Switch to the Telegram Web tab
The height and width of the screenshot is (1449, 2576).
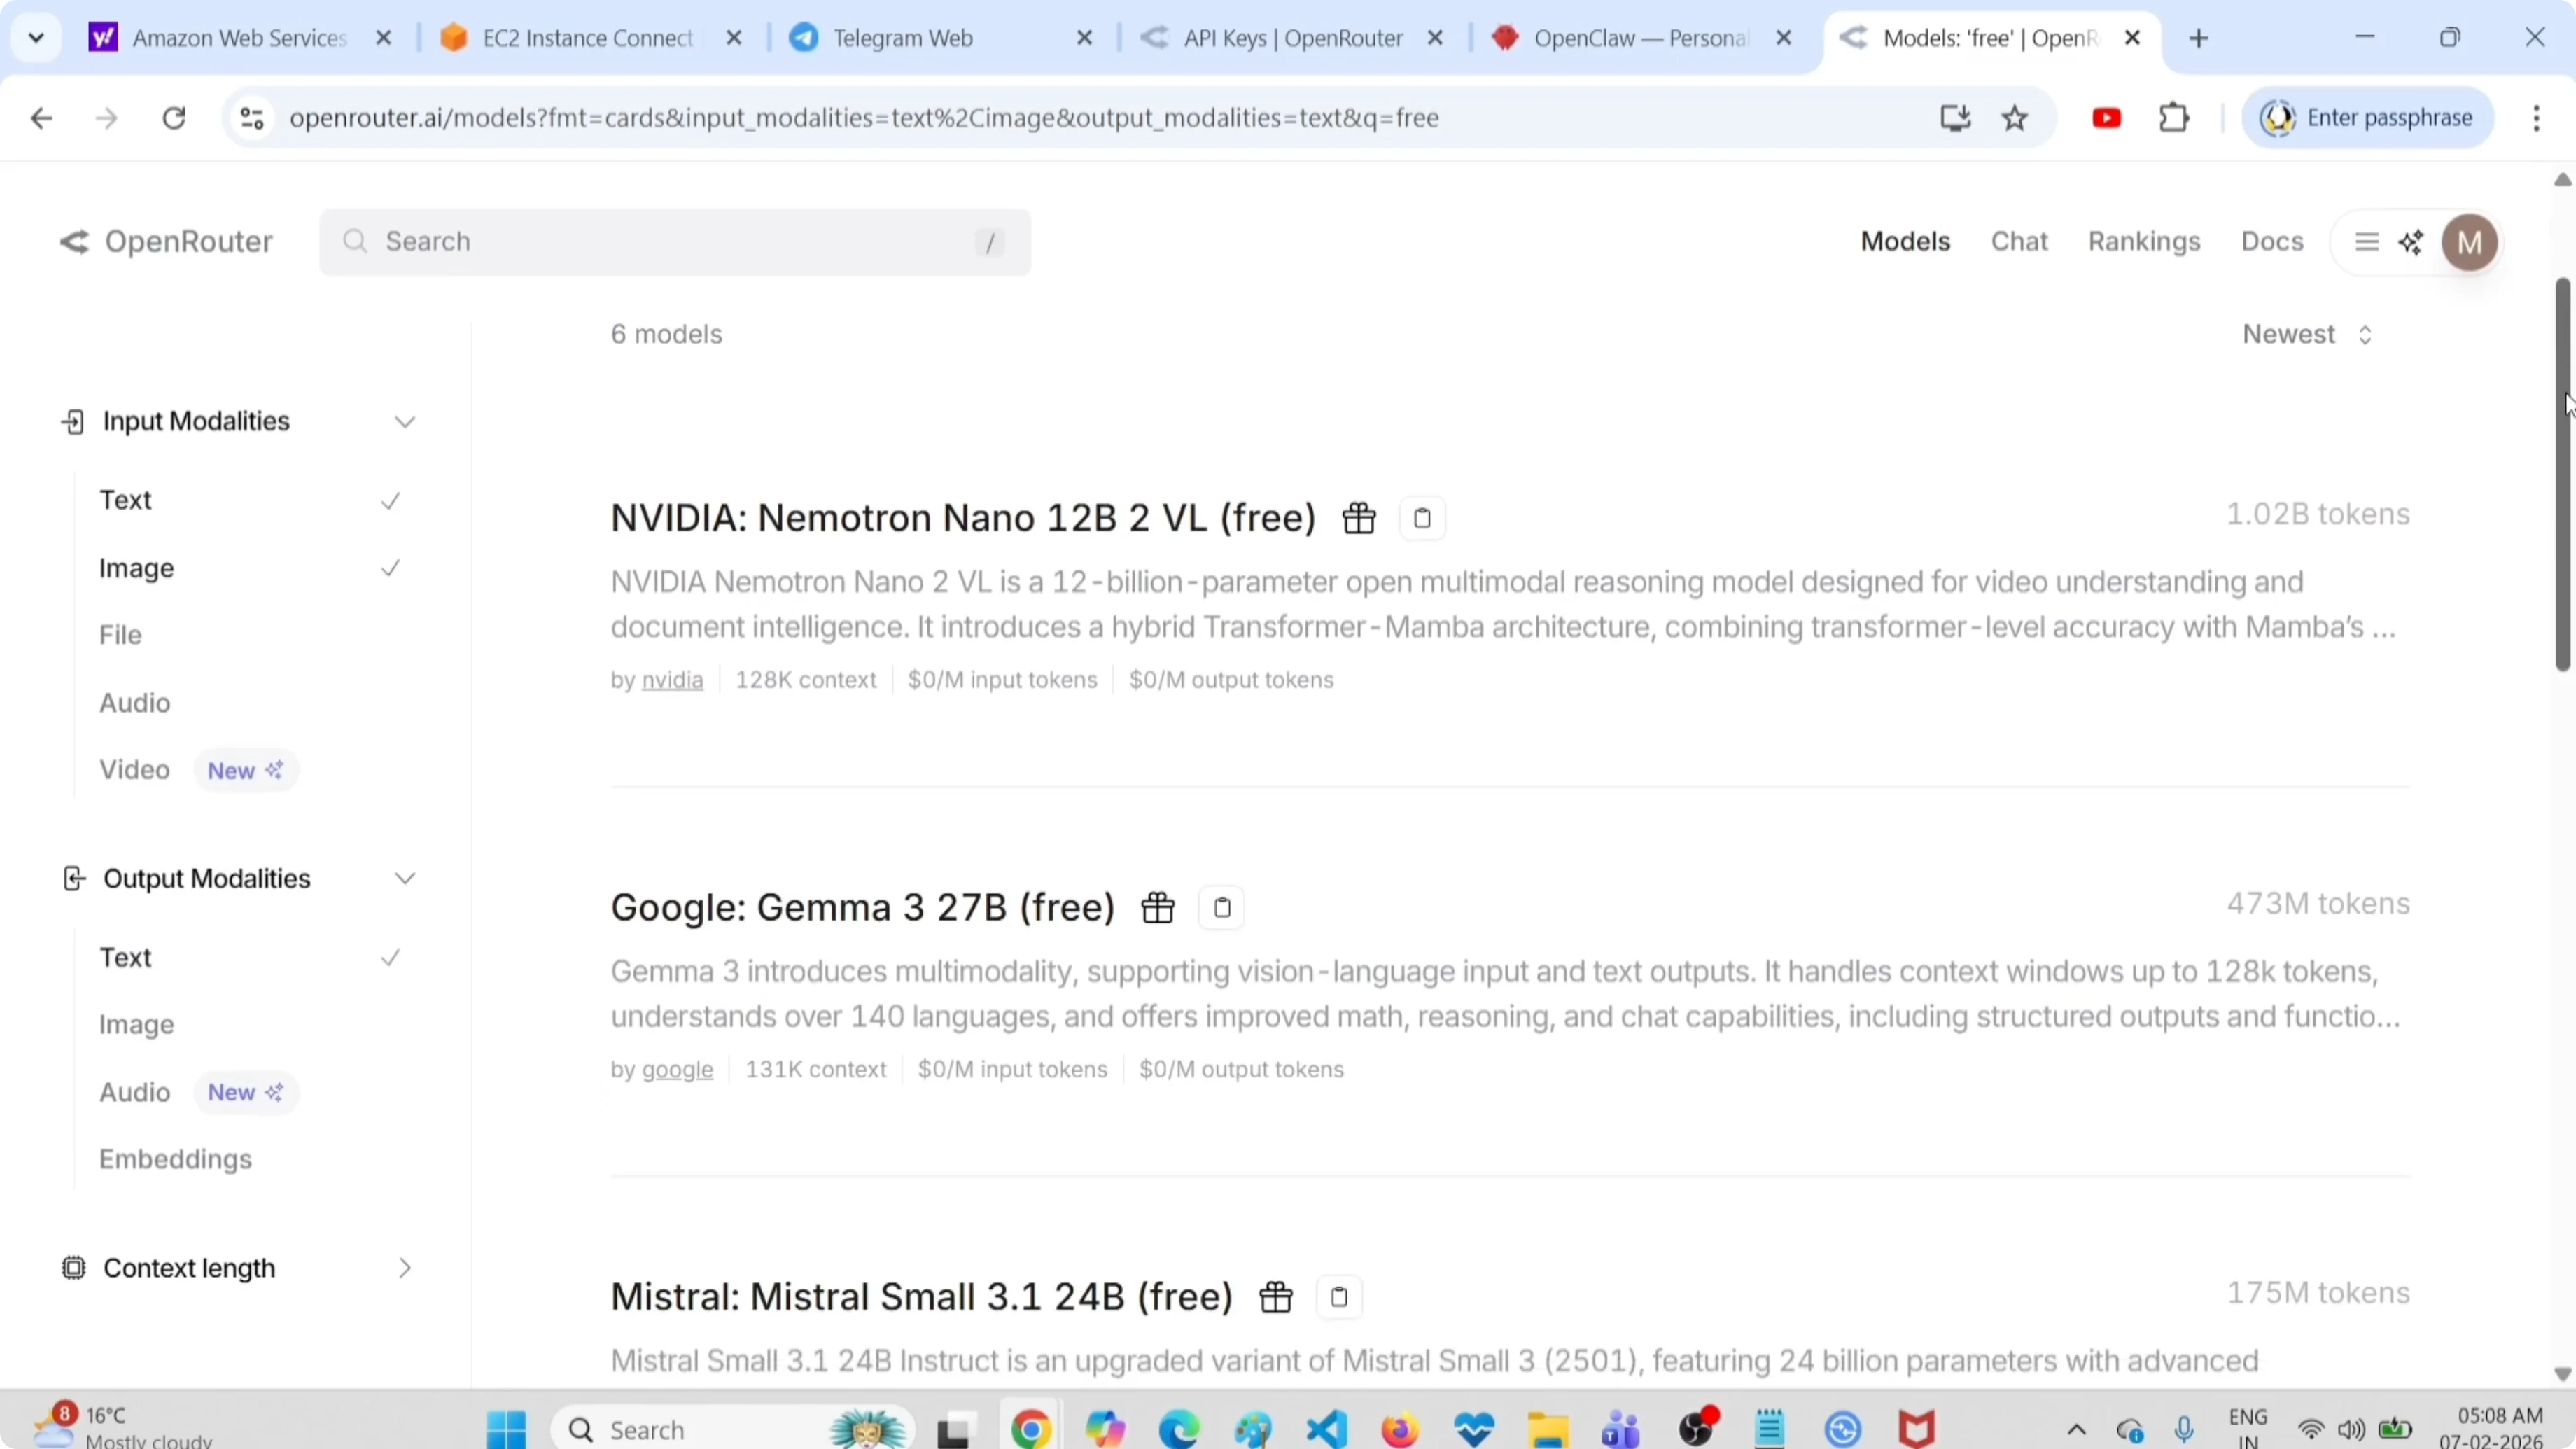click(x=903, y=38)
